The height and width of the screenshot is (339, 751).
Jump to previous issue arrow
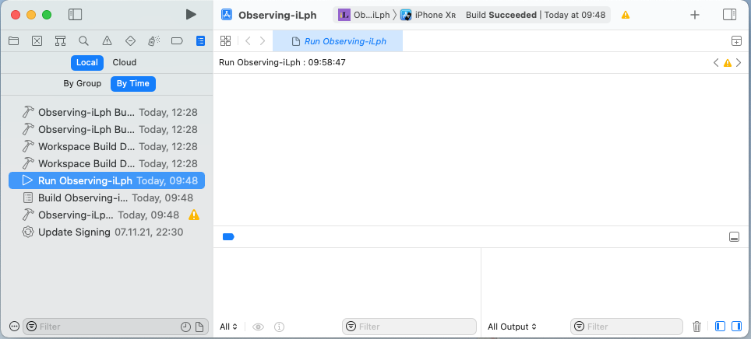(716, 63)
